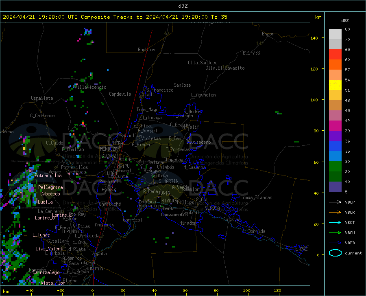Screen dimensions: 366x296
Task: Click the Lomas_Blancas map label
Action: coord(256,197)
